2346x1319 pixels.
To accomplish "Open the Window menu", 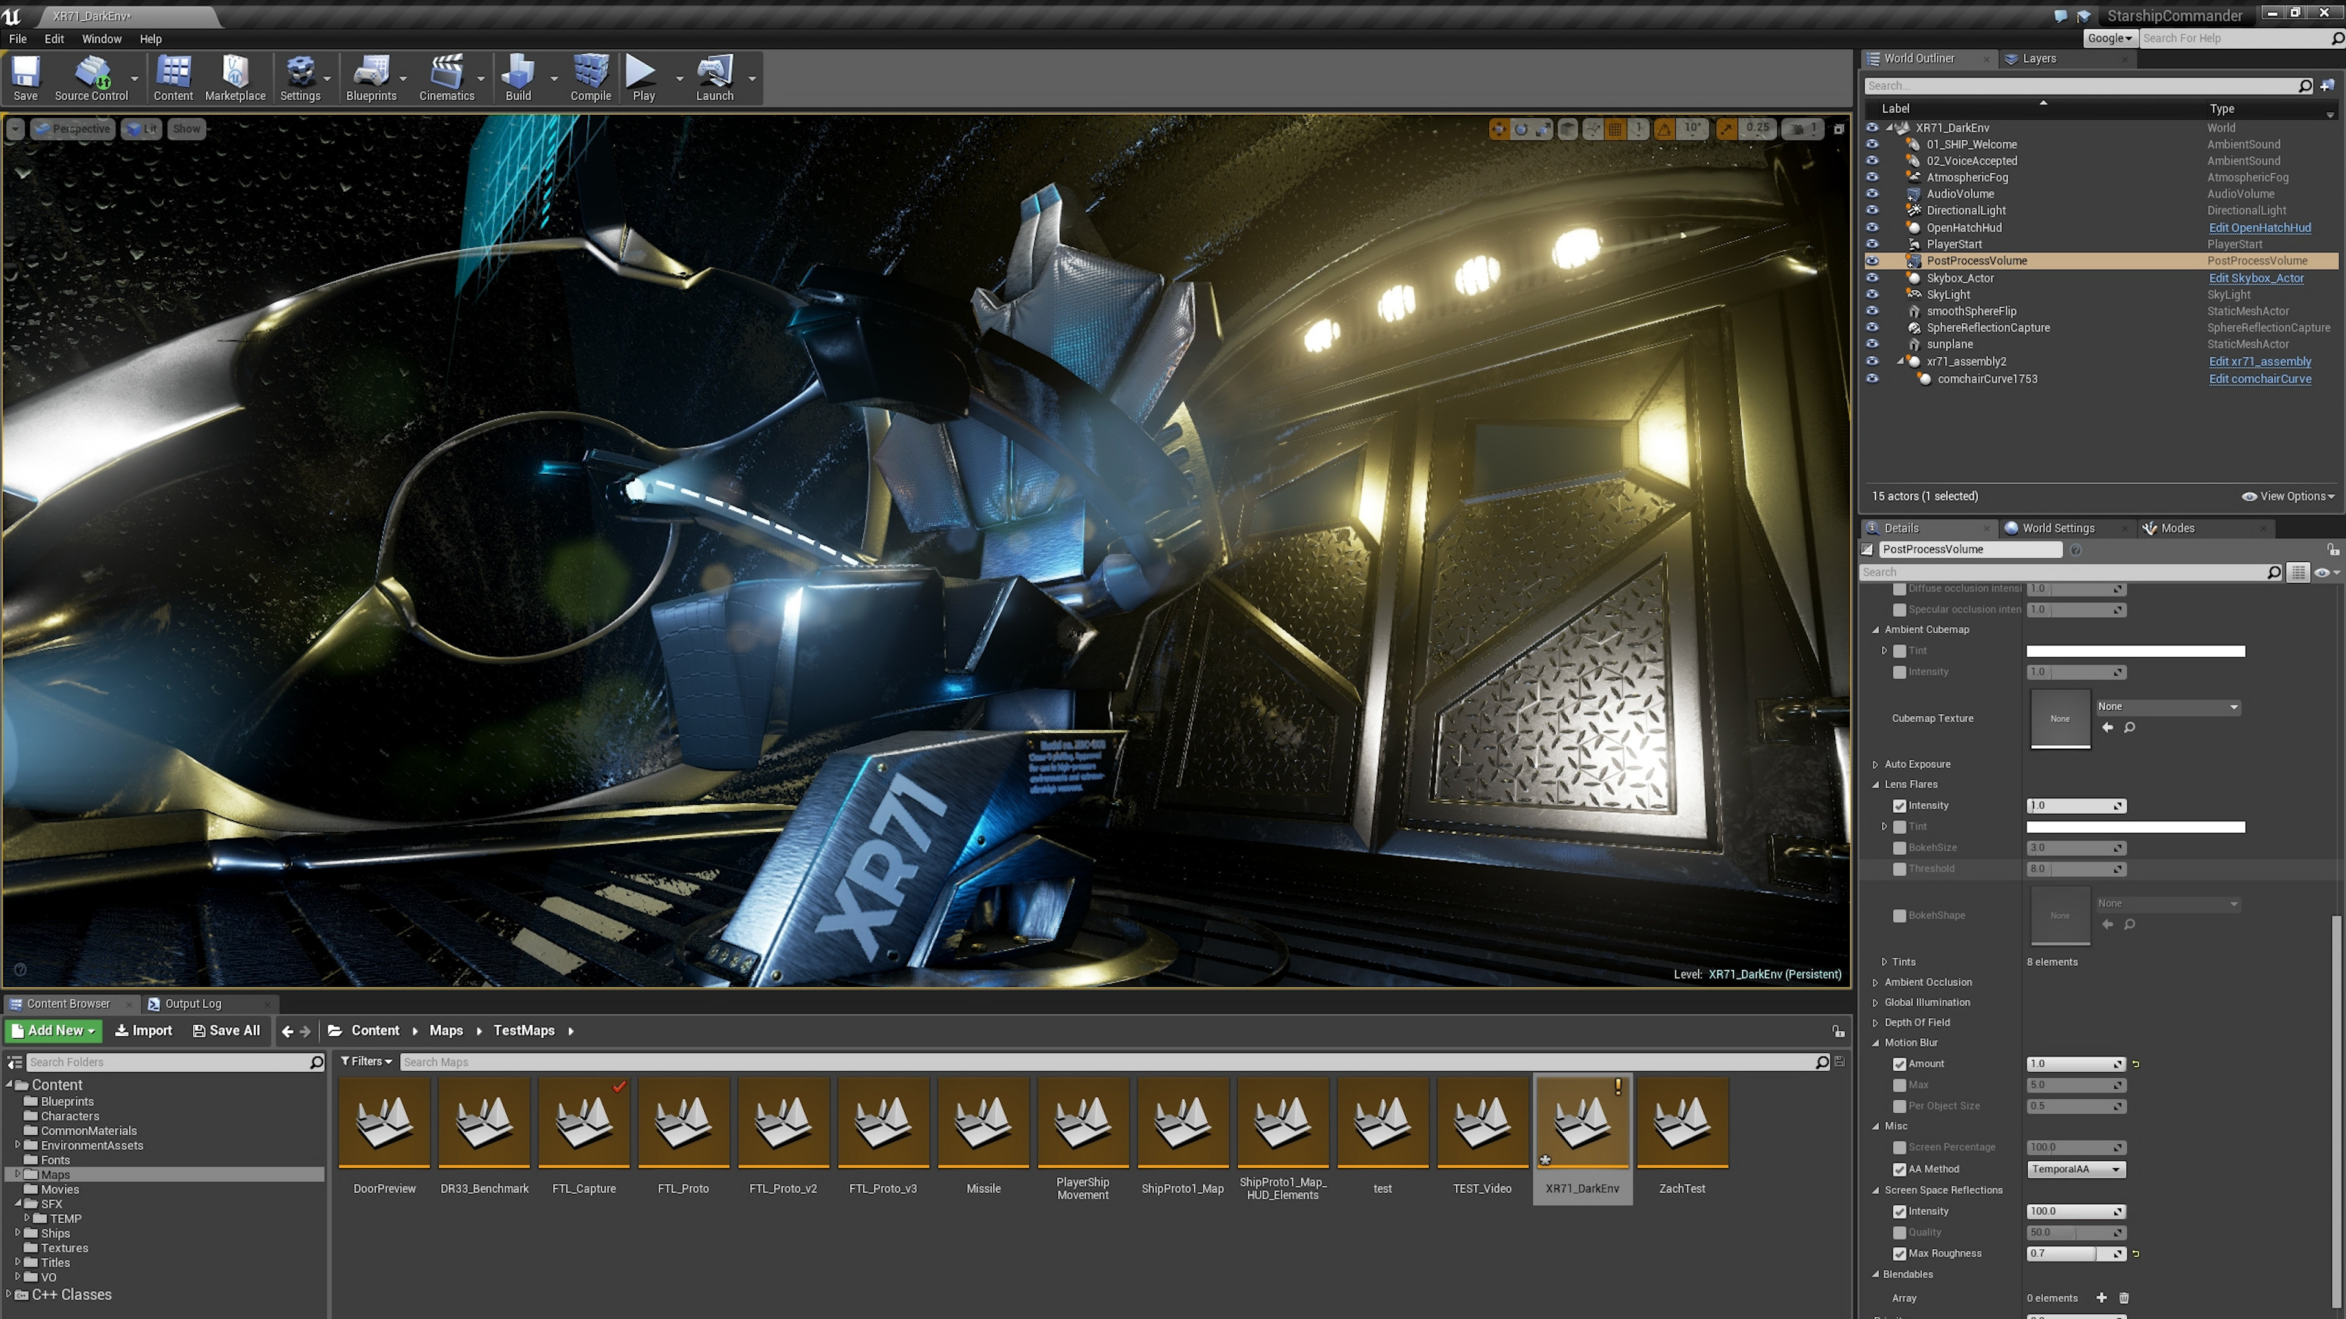I will click(x=101, y=38).
